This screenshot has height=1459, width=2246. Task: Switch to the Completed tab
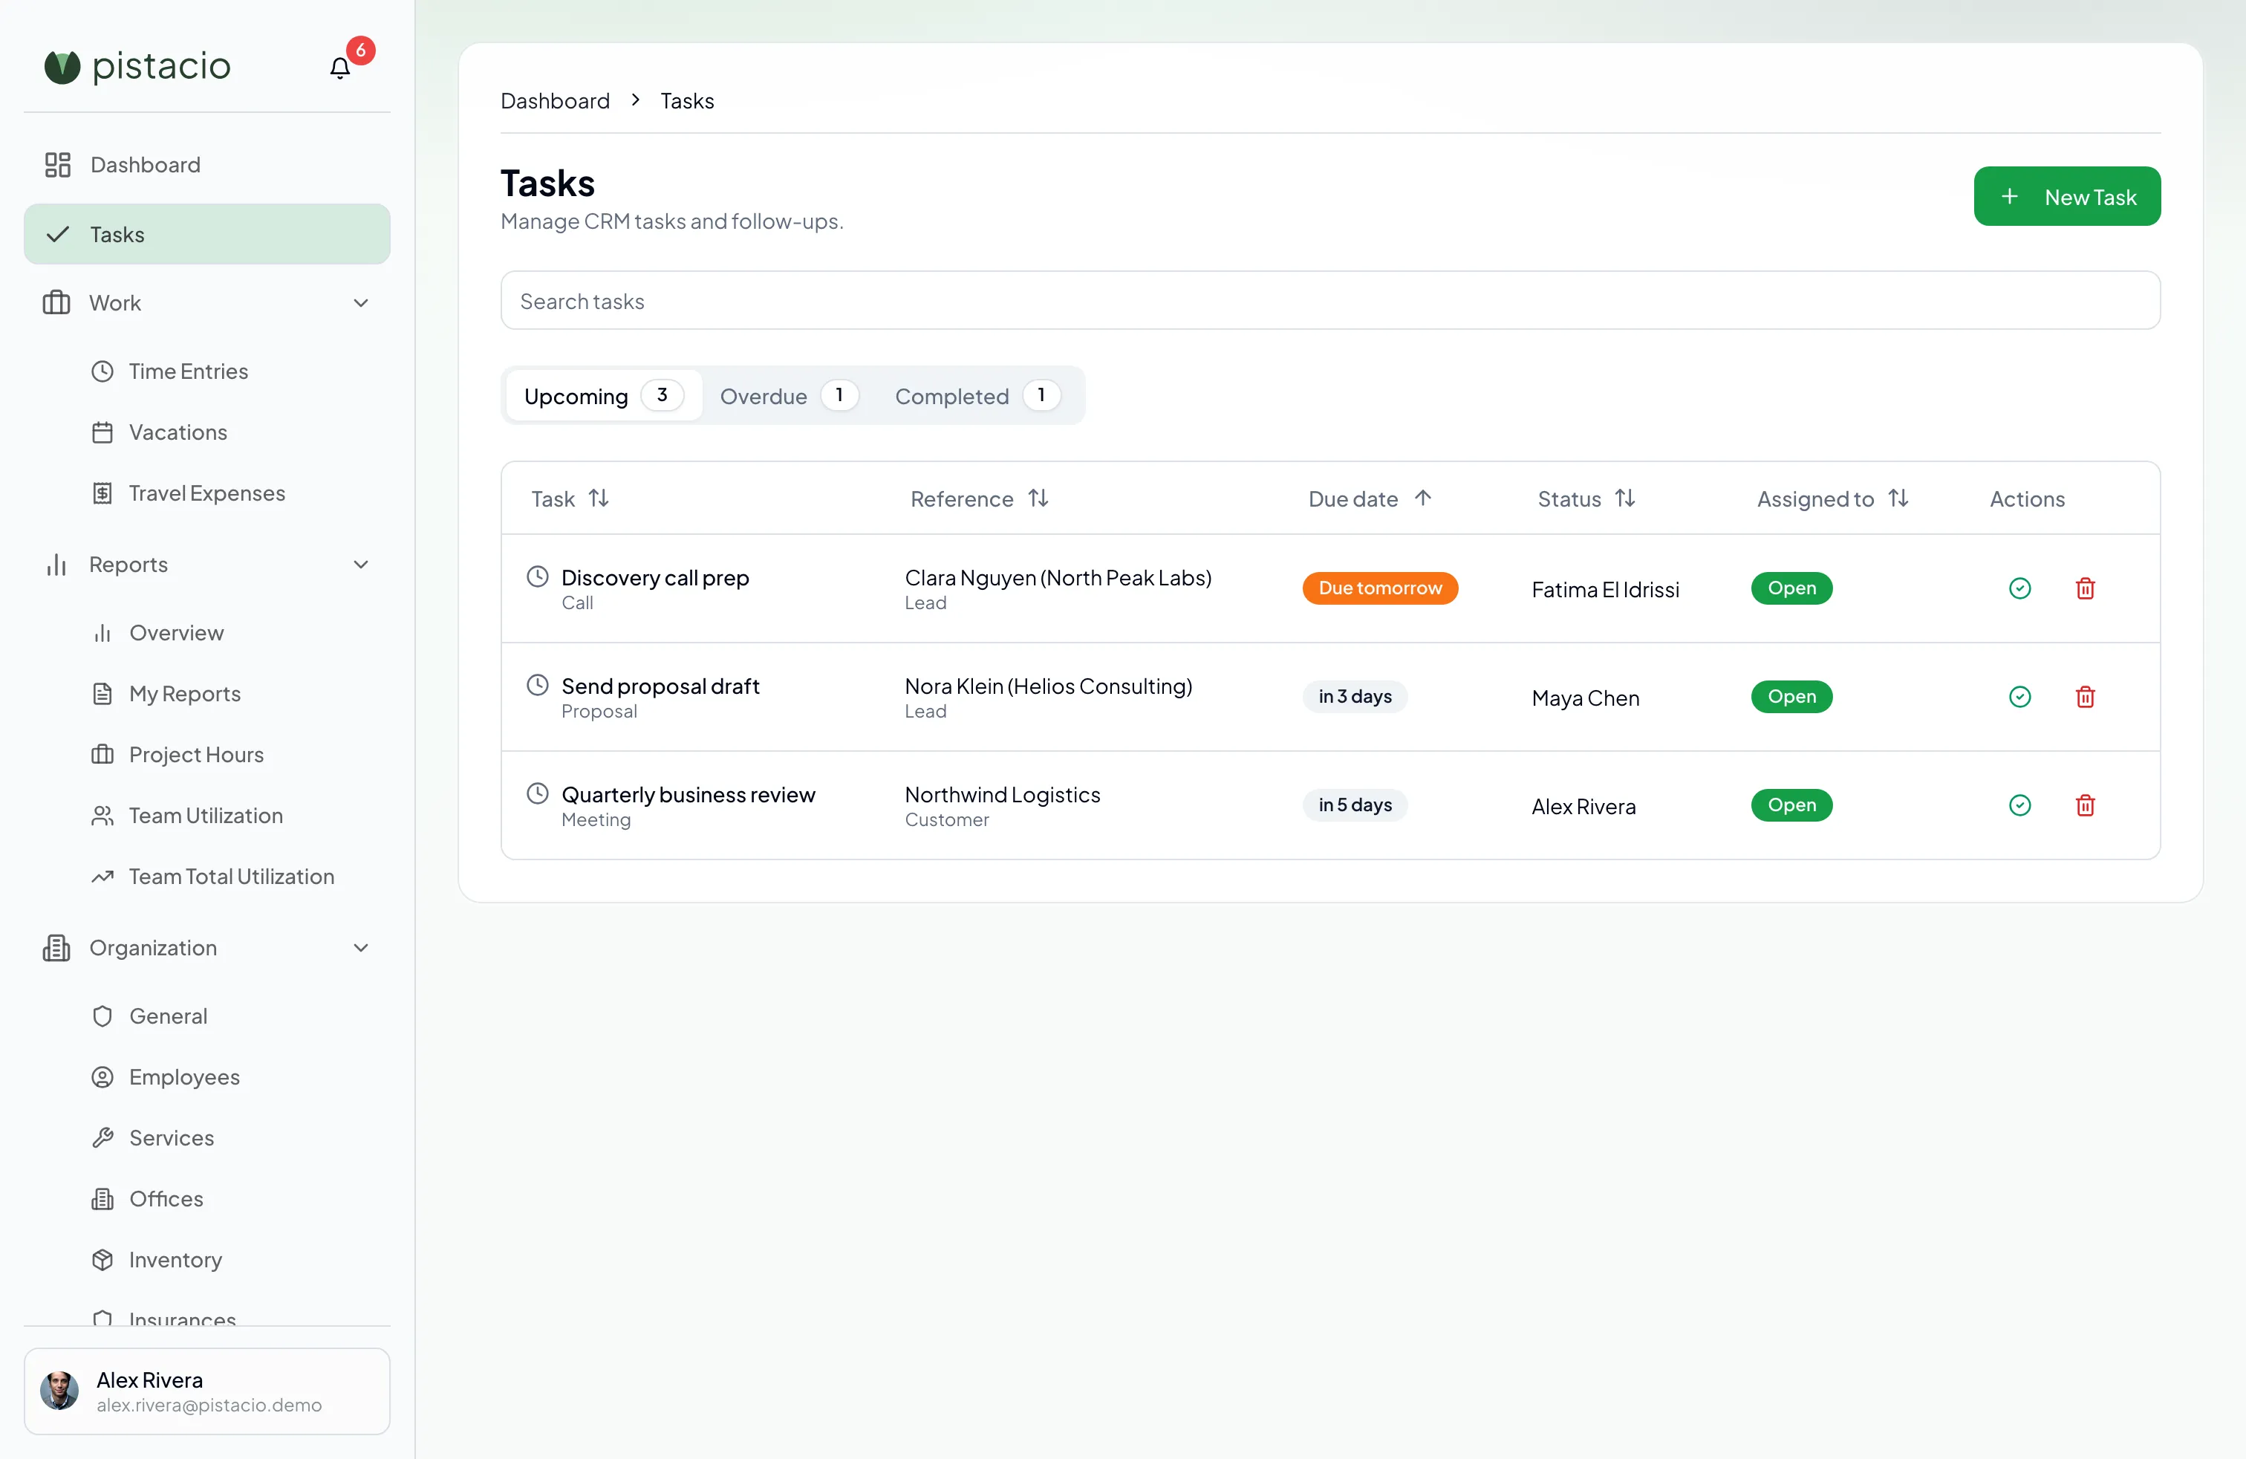click(x=977, y=395)
